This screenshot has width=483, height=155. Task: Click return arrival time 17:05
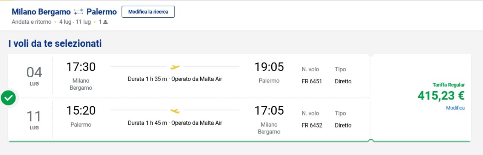(x=269, y=110)
